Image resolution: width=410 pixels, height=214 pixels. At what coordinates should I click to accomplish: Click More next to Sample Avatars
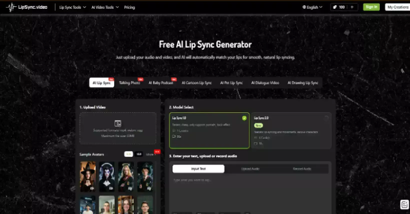(150, 154)
